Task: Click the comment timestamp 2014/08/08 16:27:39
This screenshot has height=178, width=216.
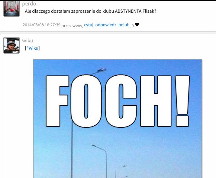Action: [41, 25]
